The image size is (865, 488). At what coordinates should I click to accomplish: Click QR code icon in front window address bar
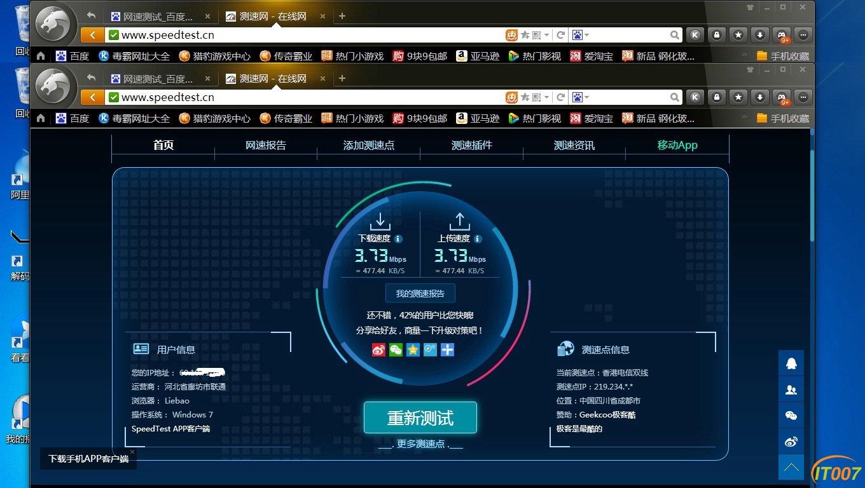click(537, 97)
